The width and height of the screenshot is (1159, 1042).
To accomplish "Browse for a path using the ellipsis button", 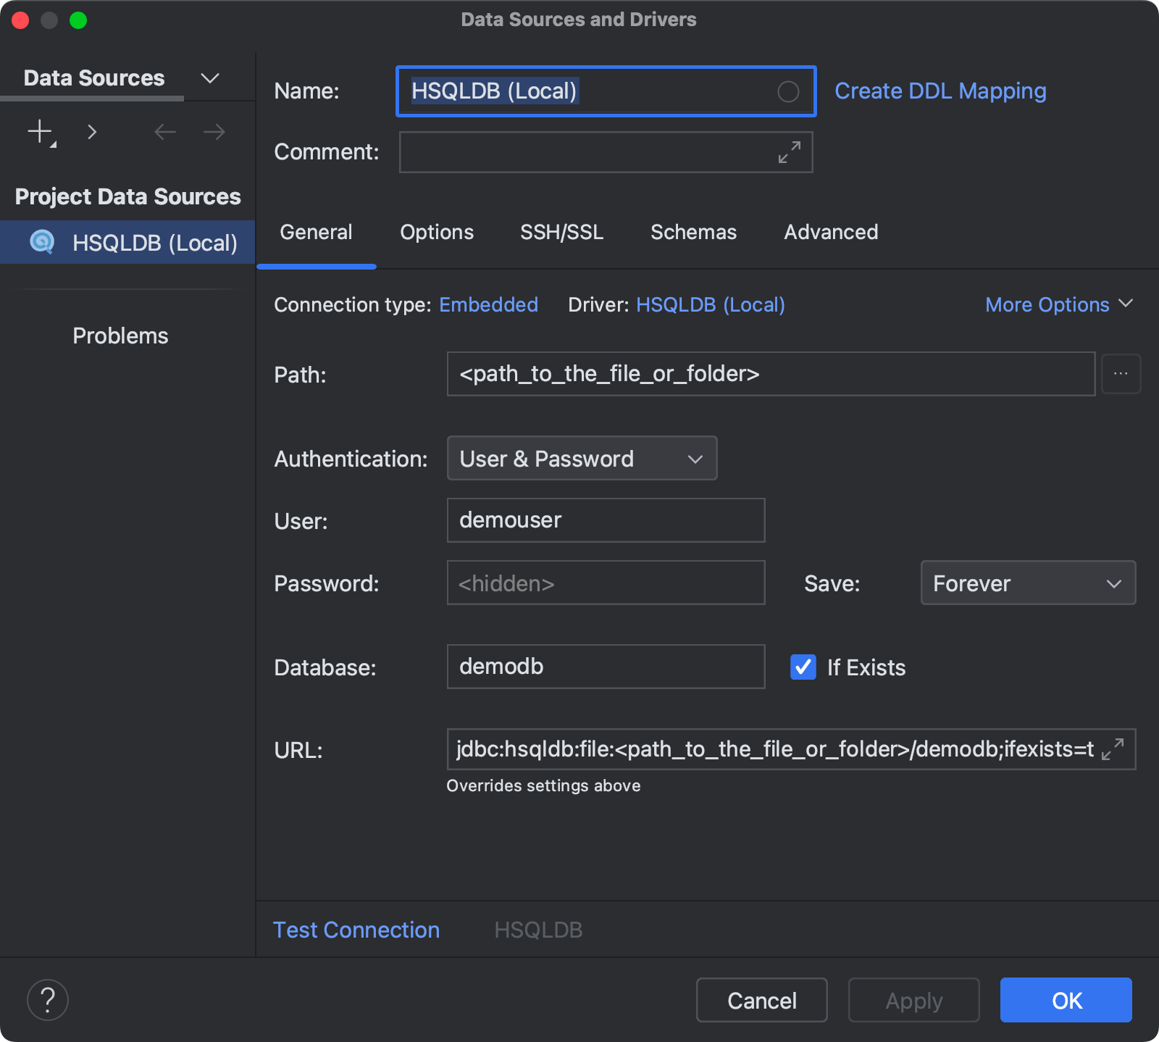I will pyautogui.click(x=1121, y=374).
